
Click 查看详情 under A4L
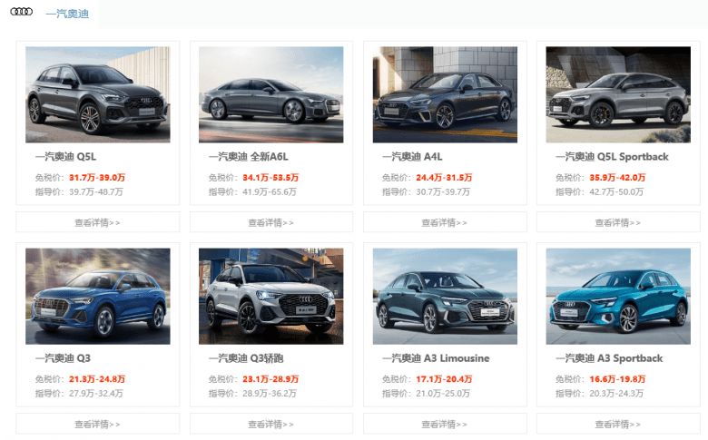[445, 222]
